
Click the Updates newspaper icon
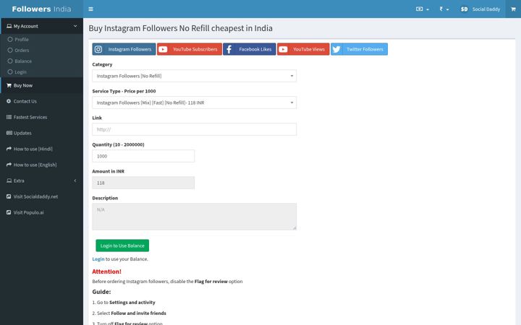pyautogui.click(x=9, y=133)
